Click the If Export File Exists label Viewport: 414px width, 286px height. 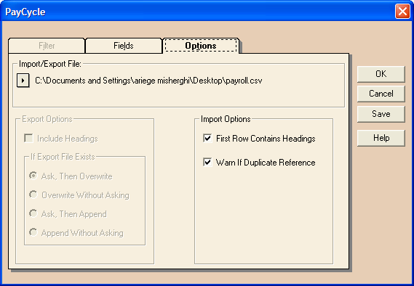(63, 157)
